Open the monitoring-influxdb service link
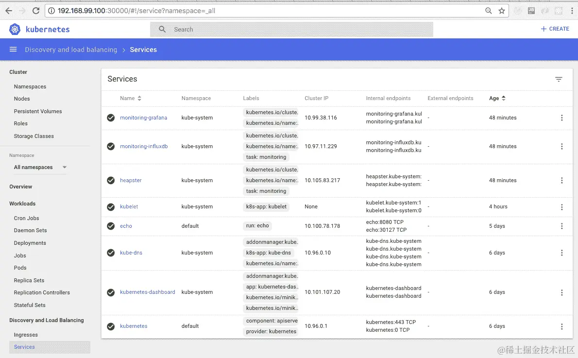This screenshot has height=358, width=578. [x=144, y=146]
